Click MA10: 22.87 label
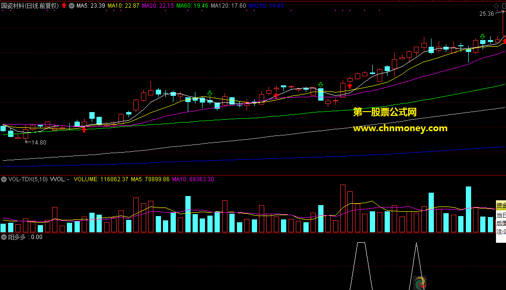The width and height of the screenshot is (506, 290). 123,6
